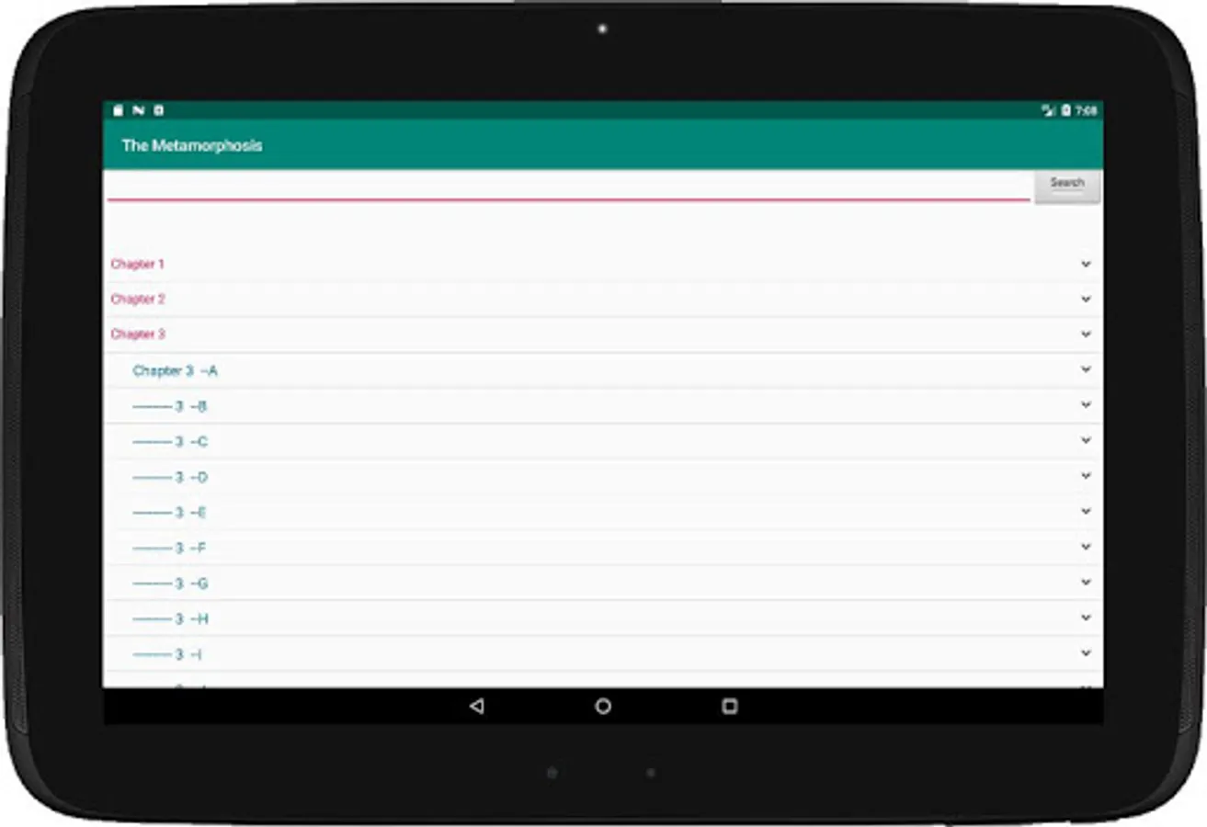Viewport: 1207px width, 827px height.
Task: Expand the 3 –C row chevron
Action: point(1086,440)
